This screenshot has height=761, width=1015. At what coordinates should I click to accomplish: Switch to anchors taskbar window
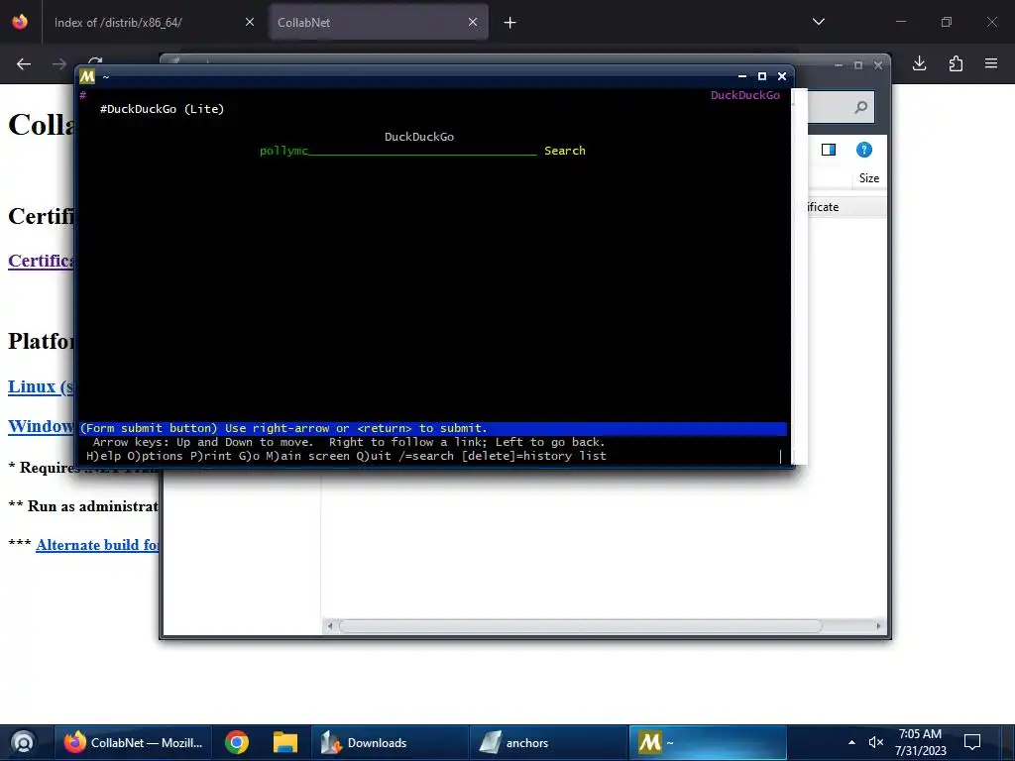click(x=548, y=743)
